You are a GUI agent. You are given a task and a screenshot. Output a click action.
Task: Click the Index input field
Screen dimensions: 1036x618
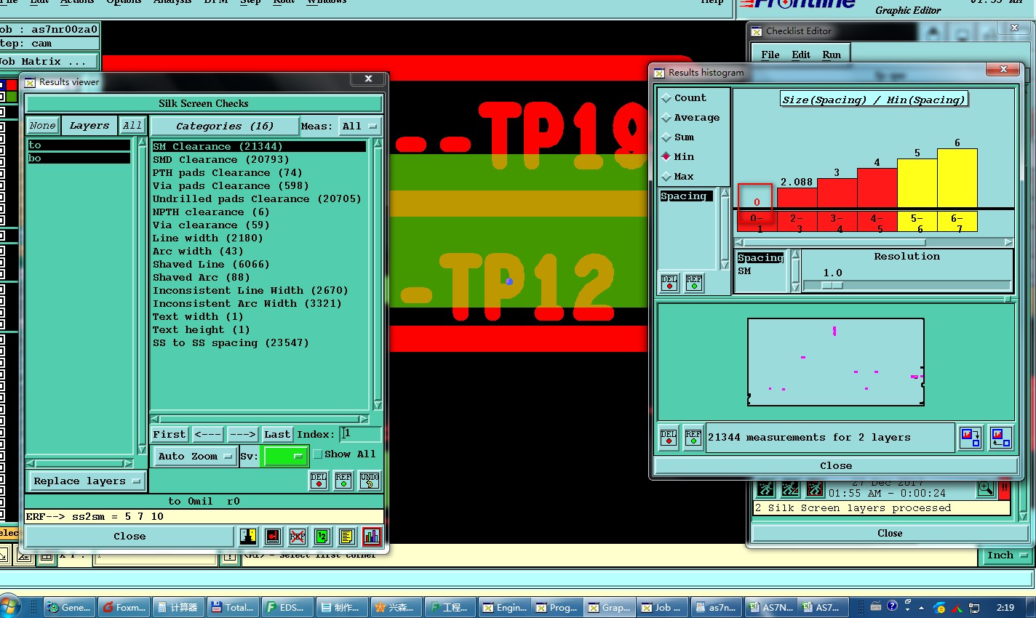click(360, 434)
